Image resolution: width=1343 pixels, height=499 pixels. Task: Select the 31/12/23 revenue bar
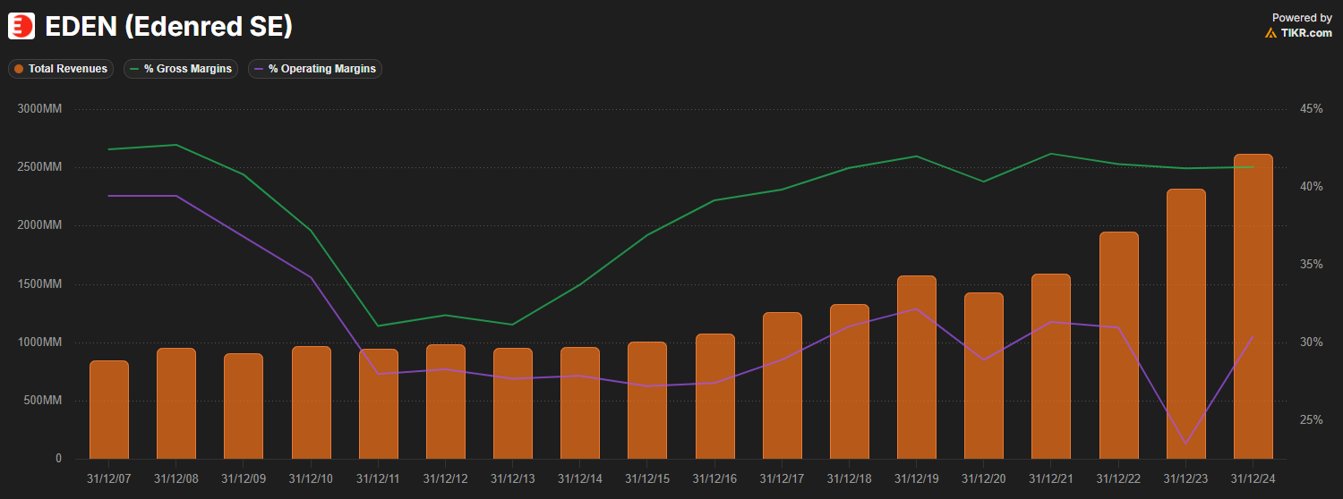click(x=1186, y=324)
